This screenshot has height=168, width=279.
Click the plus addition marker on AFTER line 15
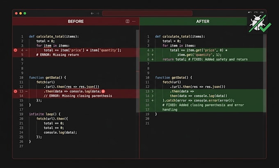coord(153,100)
